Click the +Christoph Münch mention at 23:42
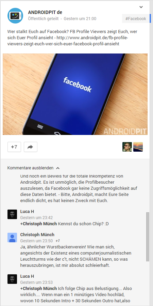Image resolution: width=153 pixels, height=306 pixels. click(38, 224)
